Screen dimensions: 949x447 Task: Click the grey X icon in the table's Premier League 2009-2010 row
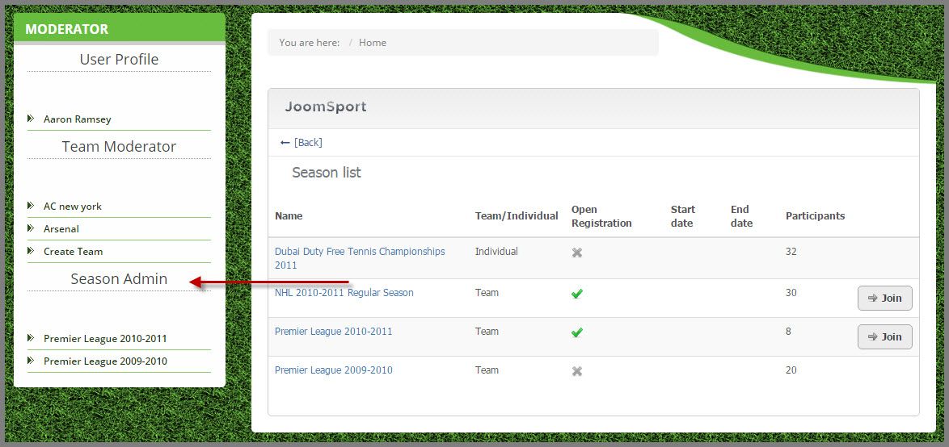point(577,371)
